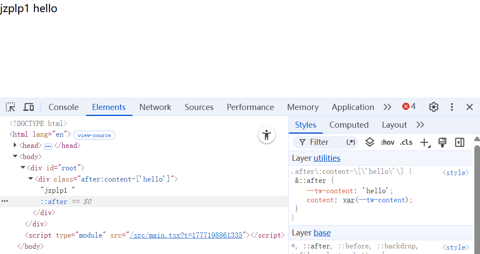This screenshot has width=480, height=254.
Task: Select the "jzplp1" text node
Action: click(58, 191)
